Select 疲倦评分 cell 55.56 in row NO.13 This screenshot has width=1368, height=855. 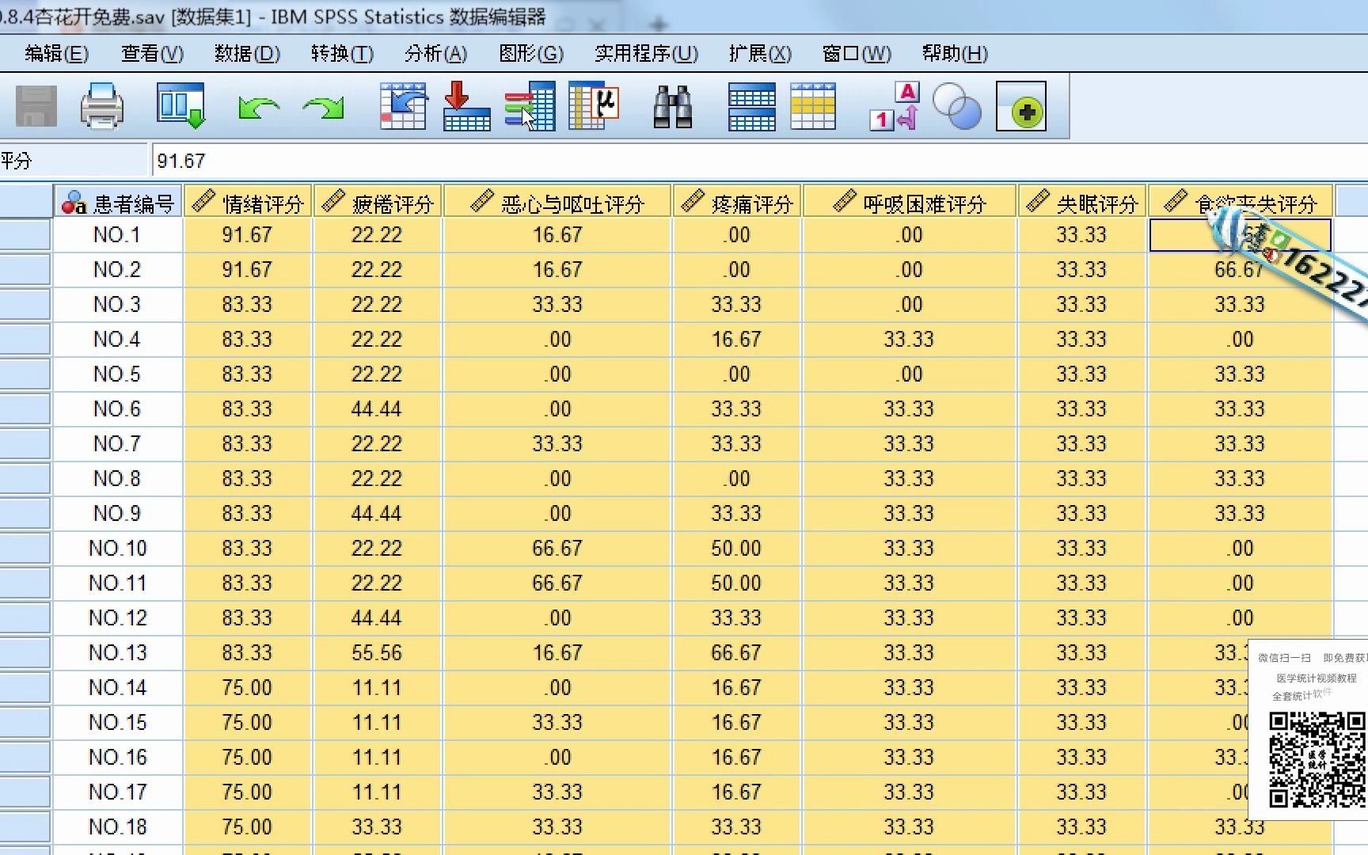(378, 653)
